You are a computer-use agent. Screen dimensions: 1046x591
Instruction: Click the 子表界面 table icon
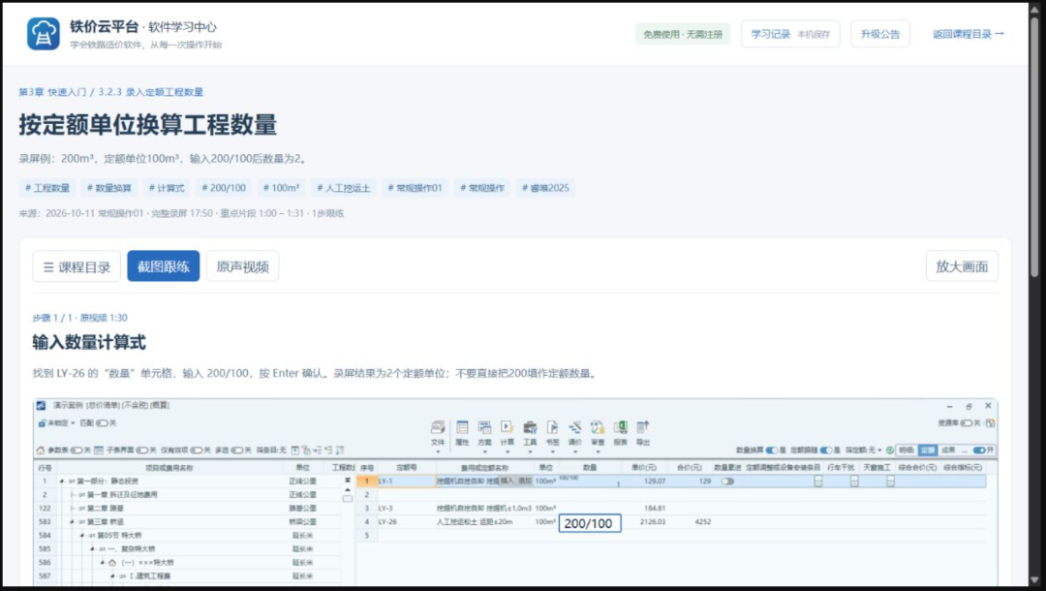[x=99, y=451]
